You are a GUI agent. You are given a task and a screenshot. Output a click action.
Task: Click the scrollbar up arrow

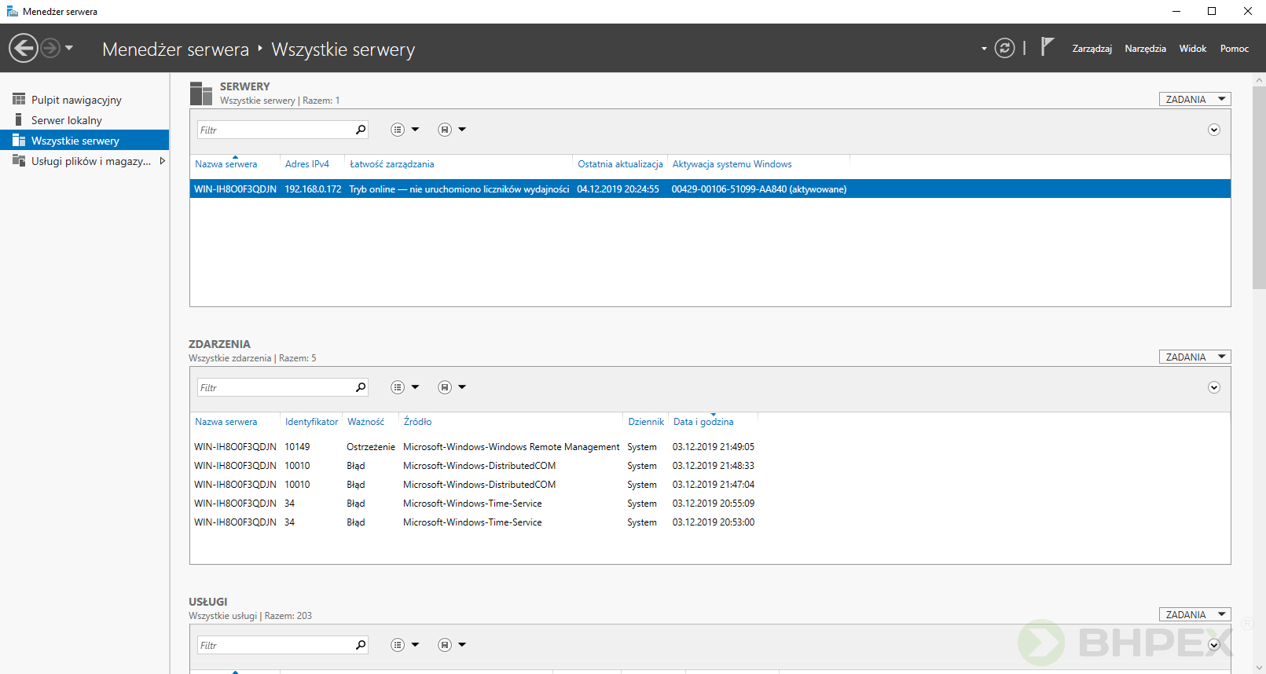pyautogui.click(x=1259, y=79)
